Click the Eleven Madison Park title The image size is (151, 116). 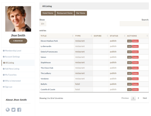click(49, 41)
